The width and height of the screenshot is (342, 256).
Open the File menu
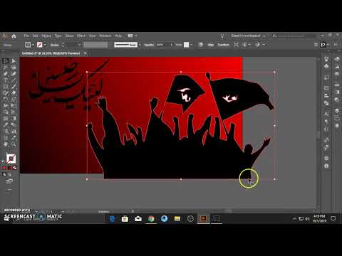[26, 36]
